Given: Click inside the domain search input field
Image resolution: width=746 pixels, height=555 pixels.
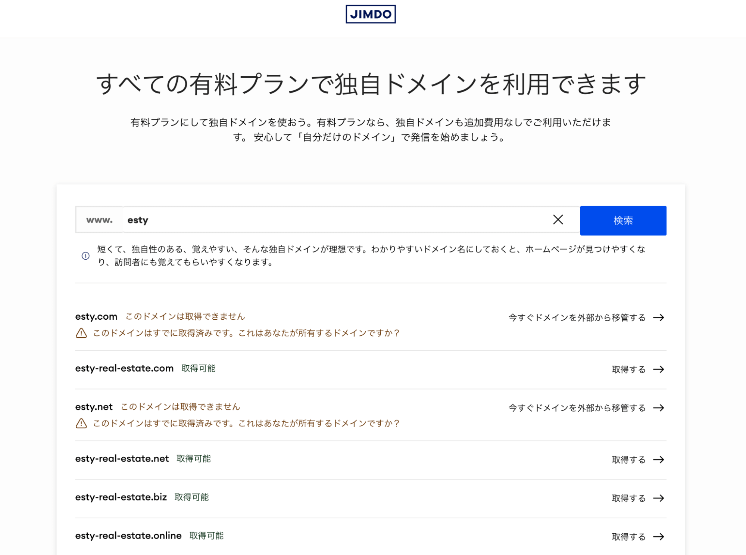Looking at the screenshot, I should coord(299,220).
